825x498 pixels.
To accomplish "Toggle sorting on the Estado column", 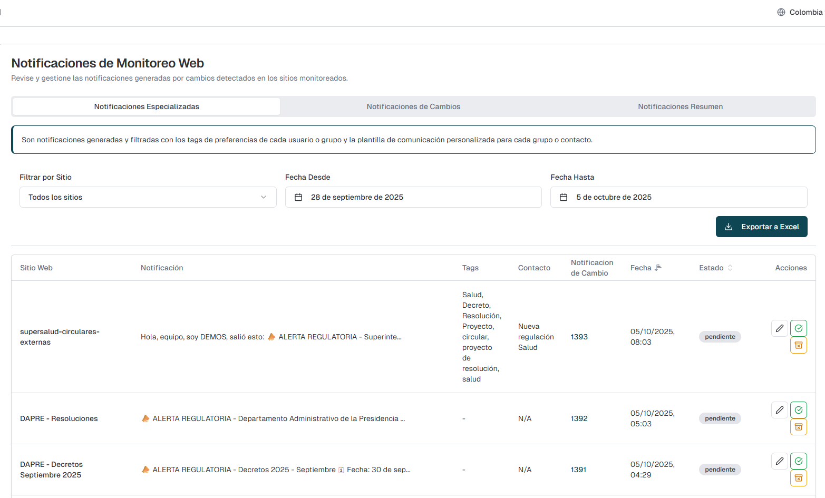I will (715, 268).
